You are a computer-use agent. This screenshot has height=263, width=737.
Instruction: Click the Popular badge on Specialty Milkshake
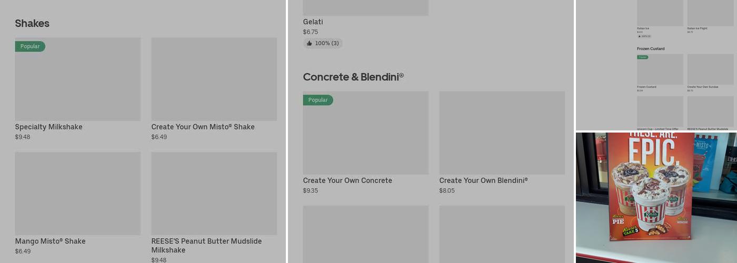tap(30, 46)
